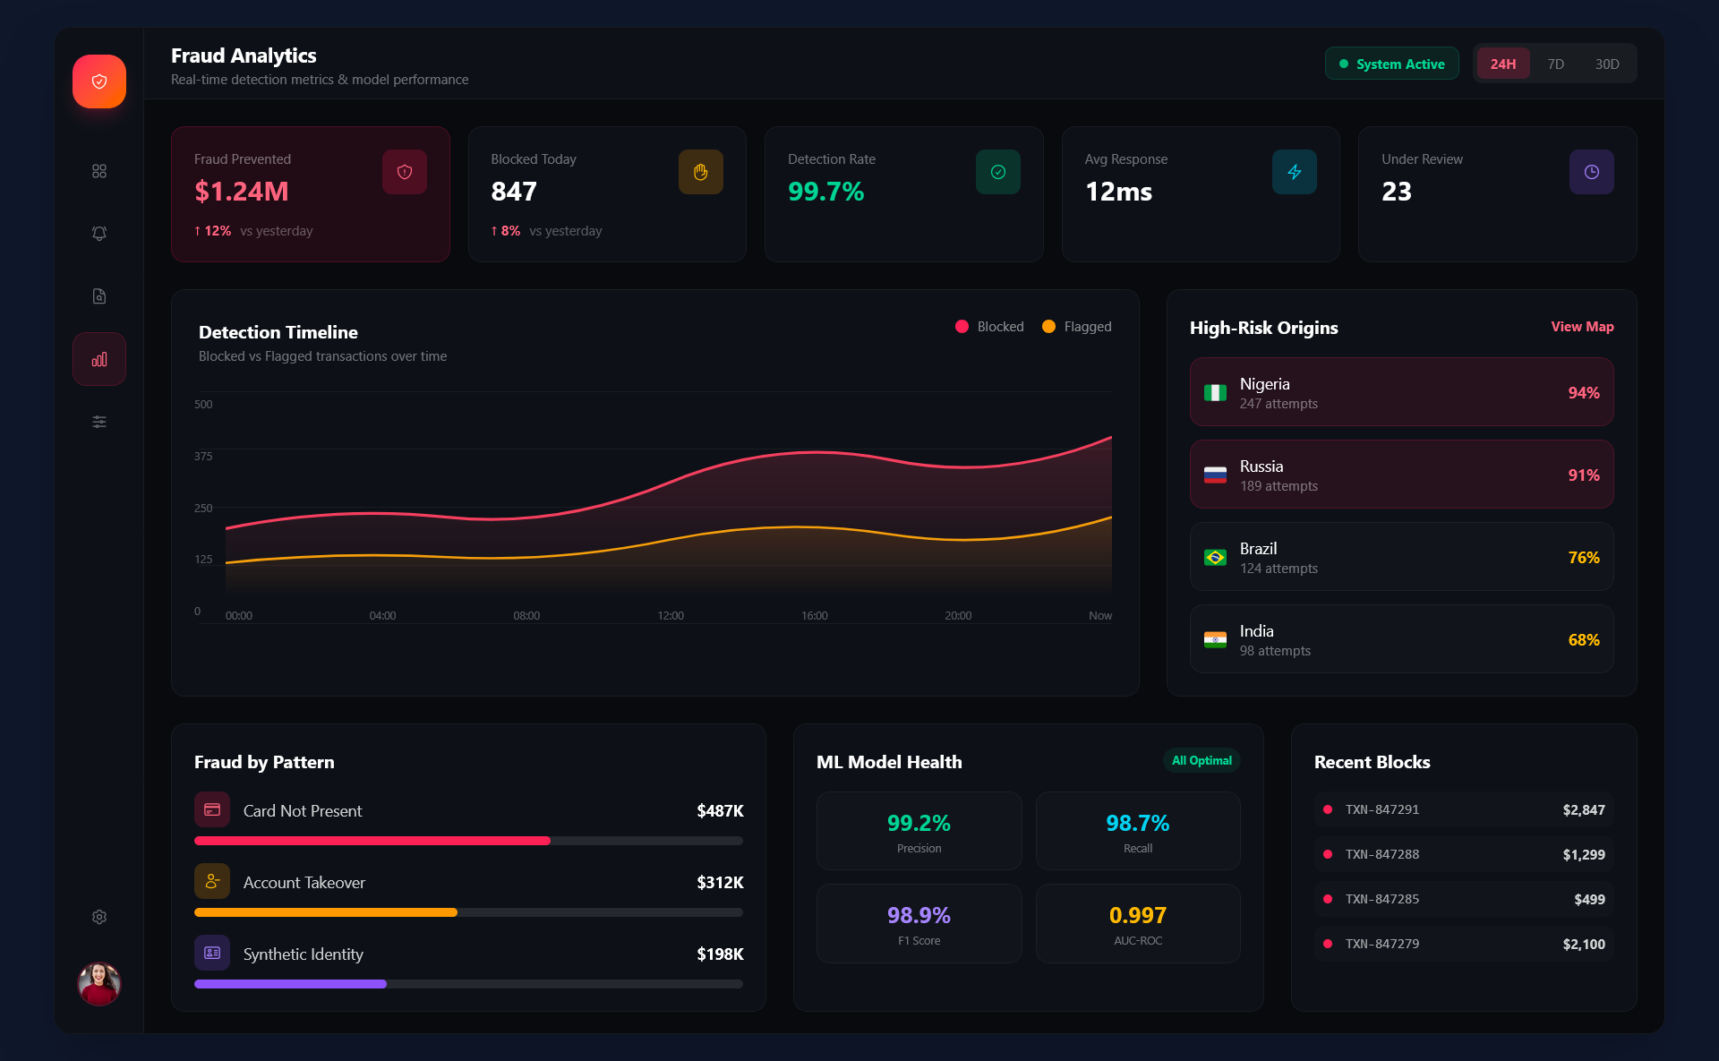Toggle System Active status indicator
Screen dimensions: 1719x1061
pos(1391,63)
